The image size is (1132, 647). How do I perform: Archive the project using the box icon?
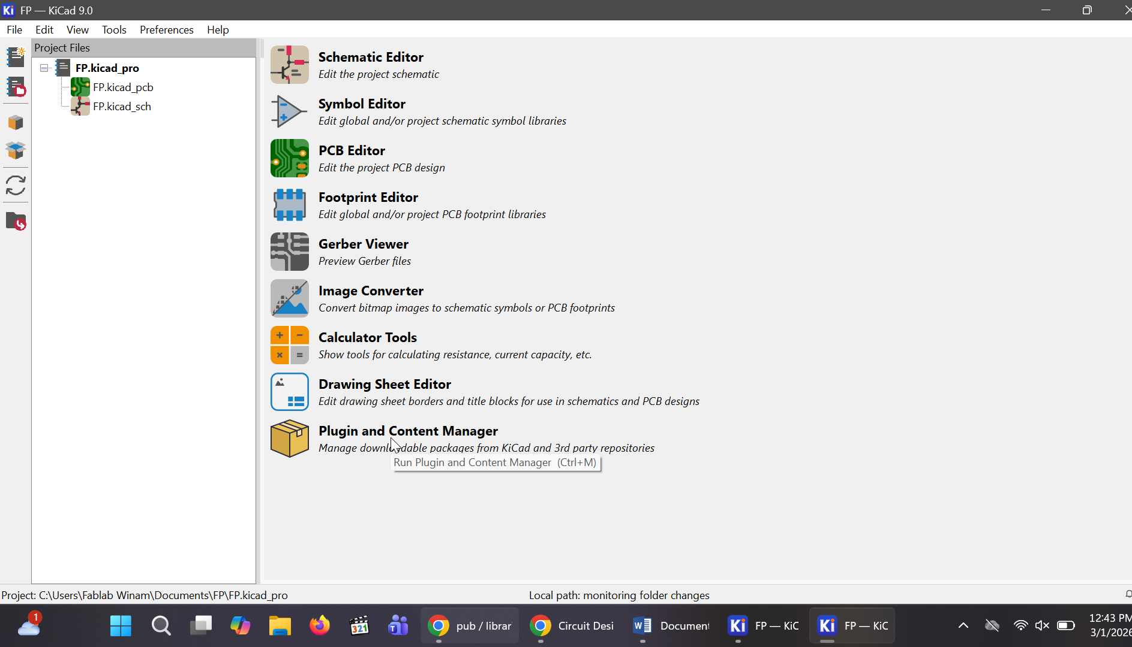click(16, 123)
